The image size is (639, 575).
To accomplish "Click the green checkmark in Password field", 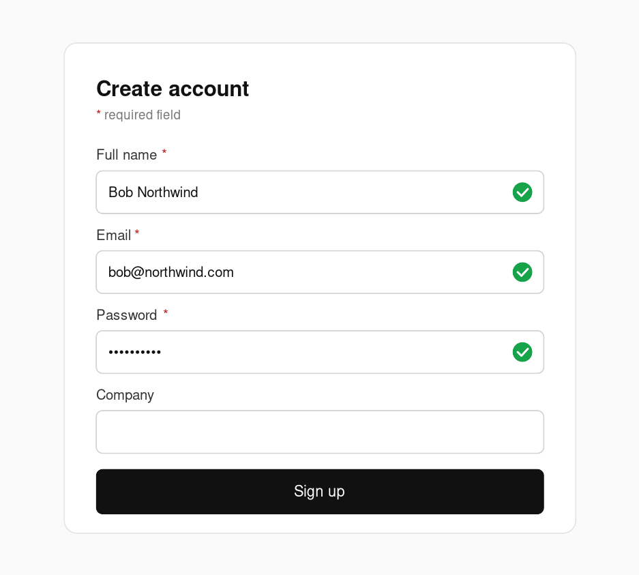I will [522, 352].
